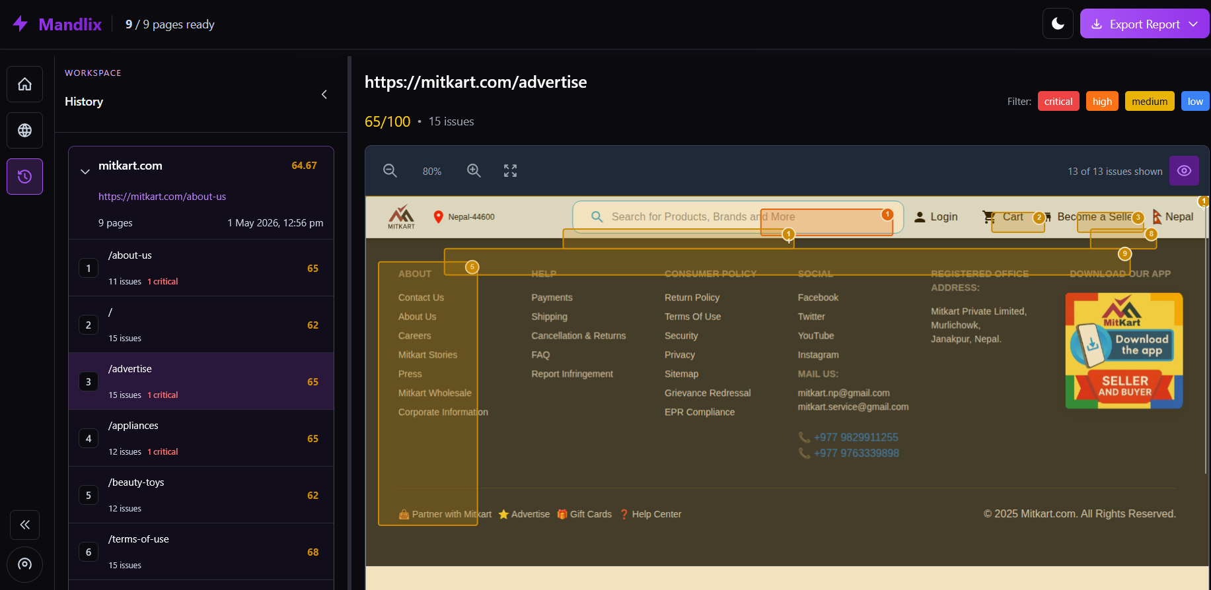
Task: Open the globe sidebar icon
Action: (24, 130)
